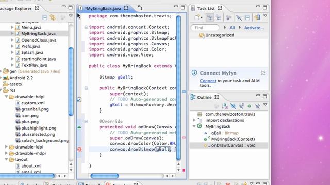Collapse all in Package Explorer toolbar
The height and width of the screenshot is (185, 330).
click(x=45, y=17)
